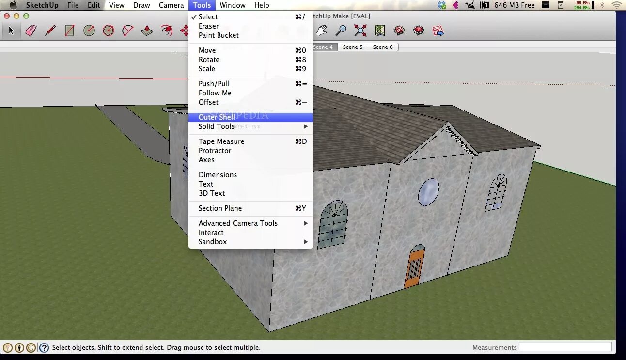Open the 3D Warehouse get models icon

pos(399,31)
